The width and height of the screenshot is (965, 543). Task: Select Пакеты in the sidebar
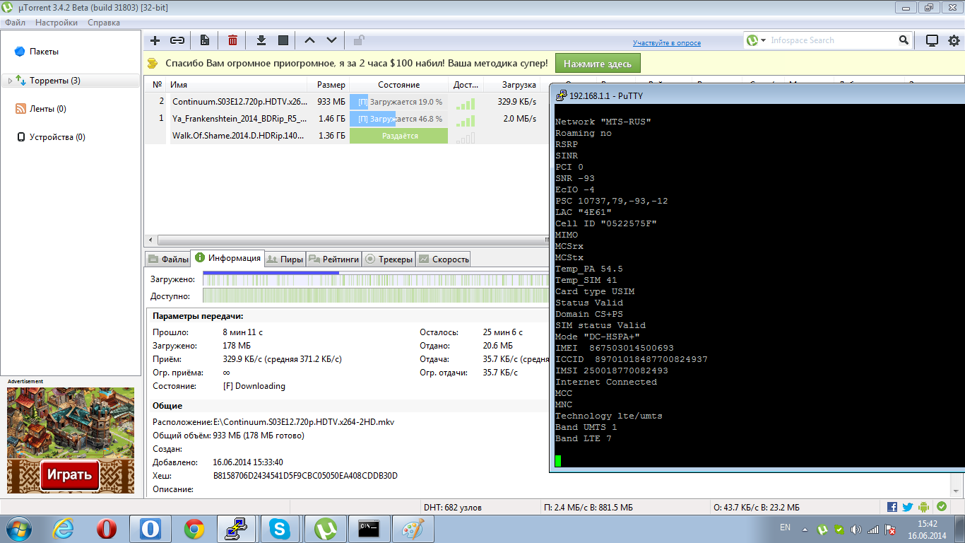point(44,52)
